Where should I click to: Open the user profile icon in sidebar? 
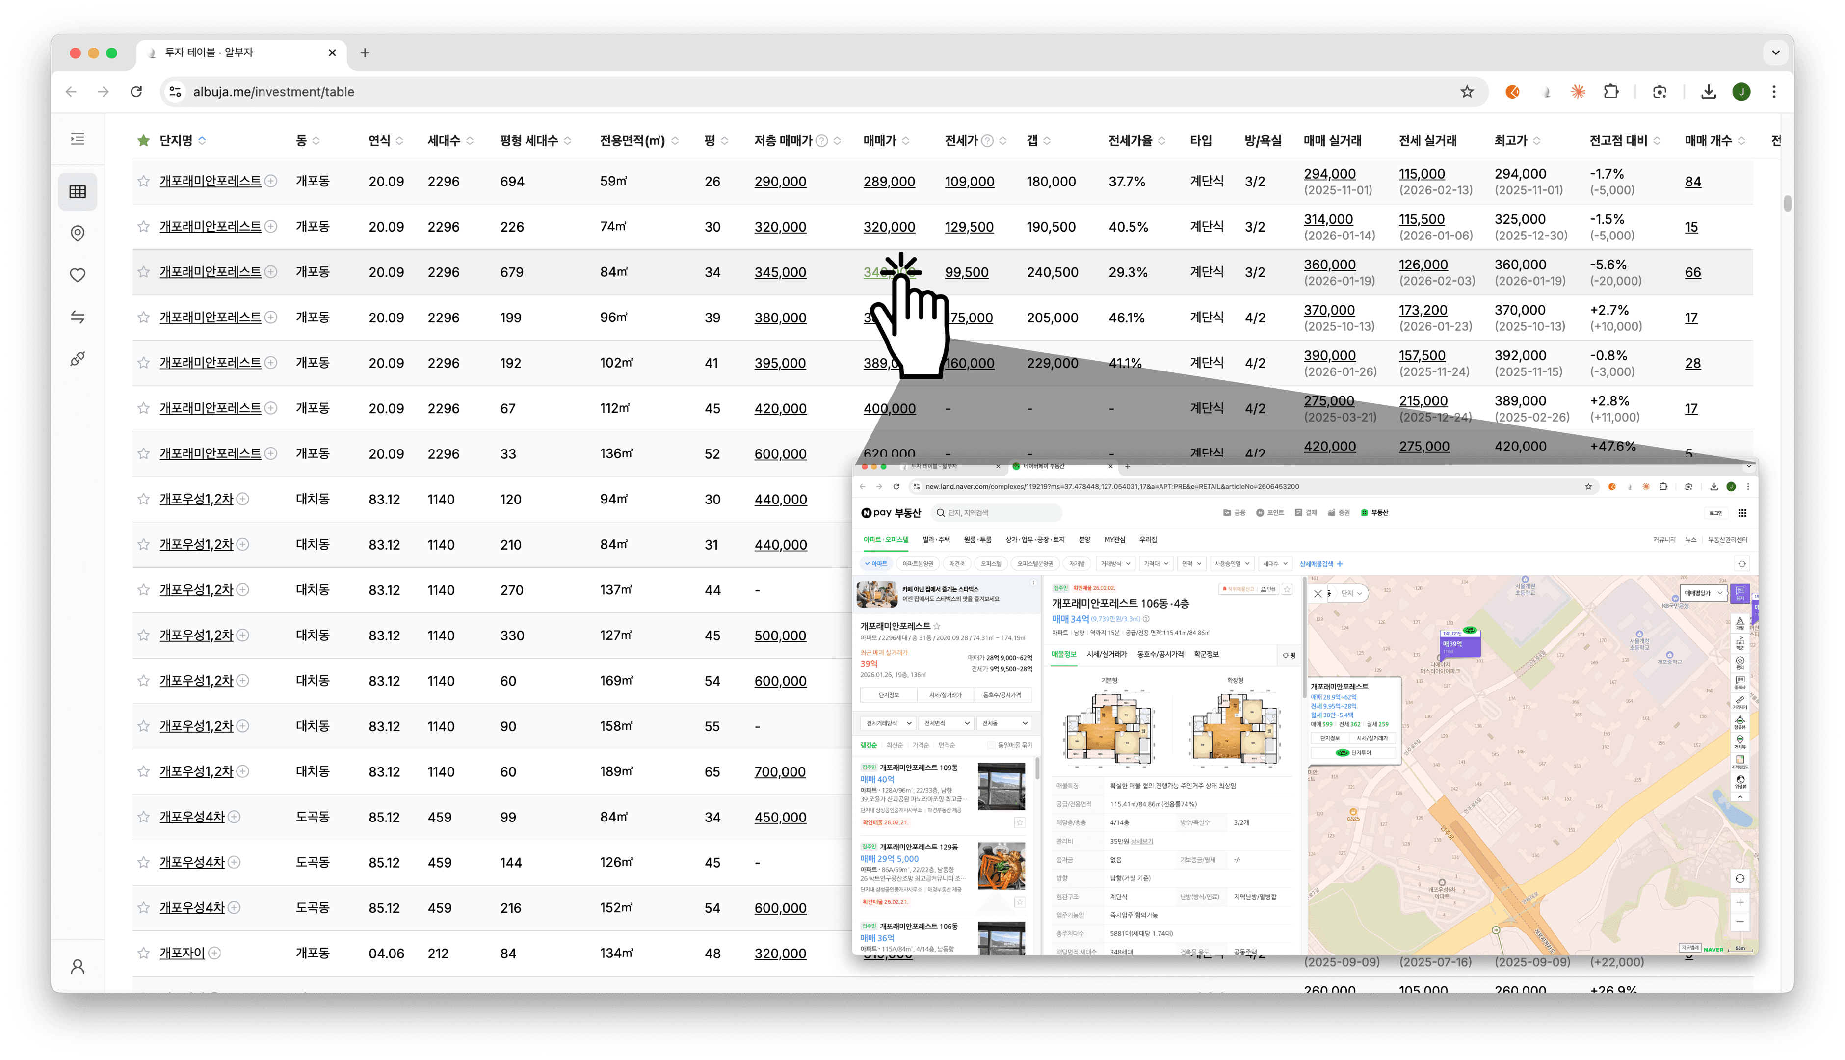click(x=78, y=966)
